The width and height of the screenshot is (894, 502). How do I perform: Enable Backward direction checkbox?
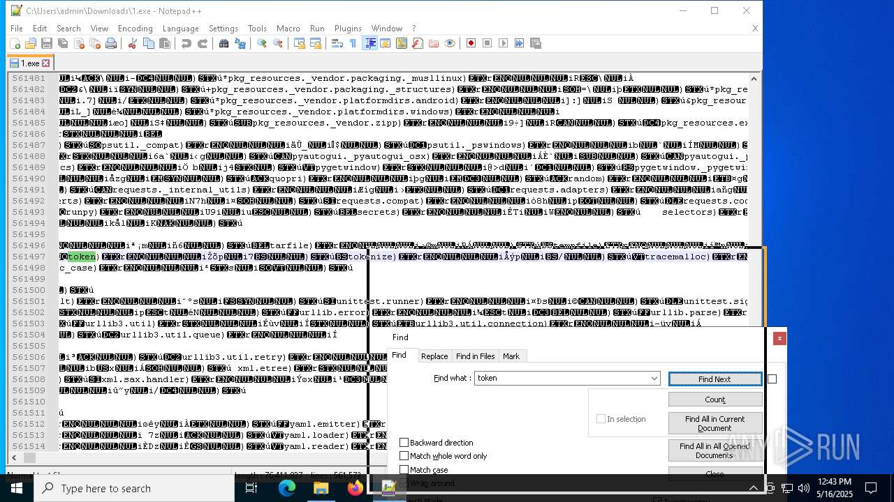click(x=404, y=443)
